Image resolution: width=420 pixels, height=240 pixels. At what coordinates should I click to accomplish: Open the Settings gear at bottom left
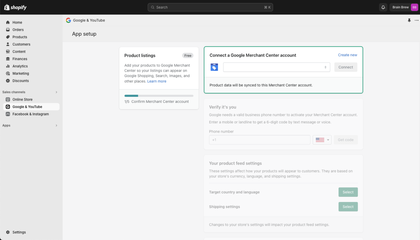8,232
